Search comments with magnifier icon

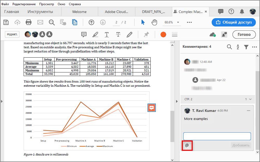pyautogui.click(x=229, y=47)
